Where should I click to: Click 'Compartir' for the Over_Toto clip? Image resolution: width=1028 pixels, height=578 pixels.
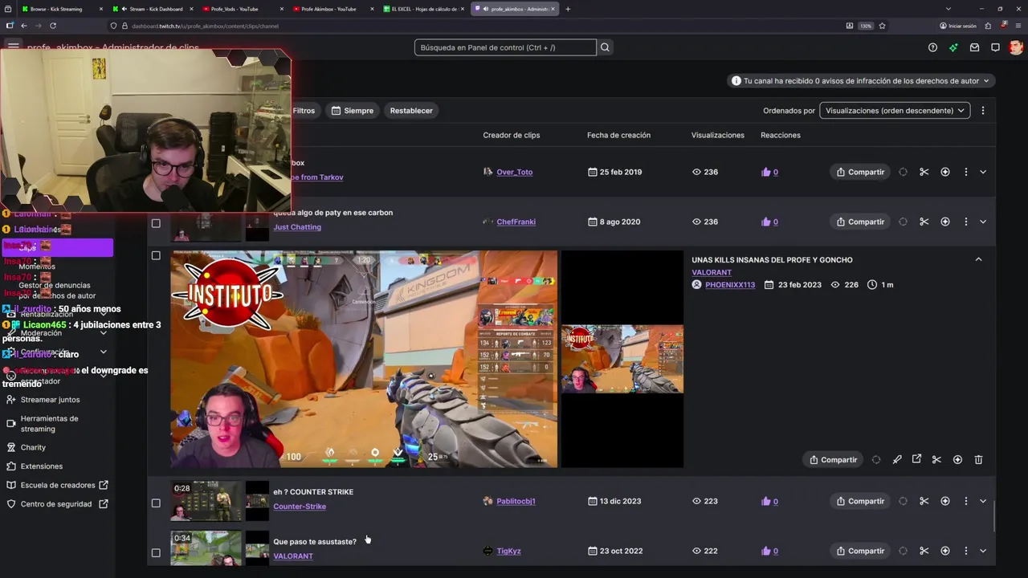pyautogui.click(x=859, y=172)
